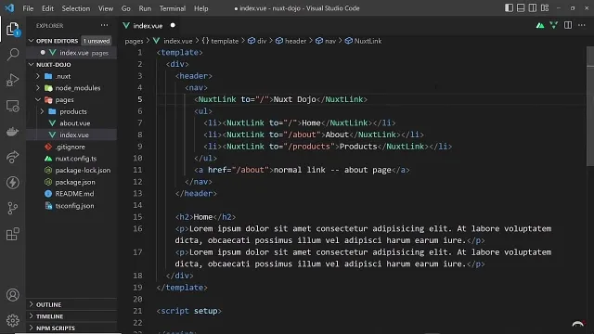Click header in the breadcrumb
The width and height of the screenshot is (594, 334).
click(x=295, y=41)
